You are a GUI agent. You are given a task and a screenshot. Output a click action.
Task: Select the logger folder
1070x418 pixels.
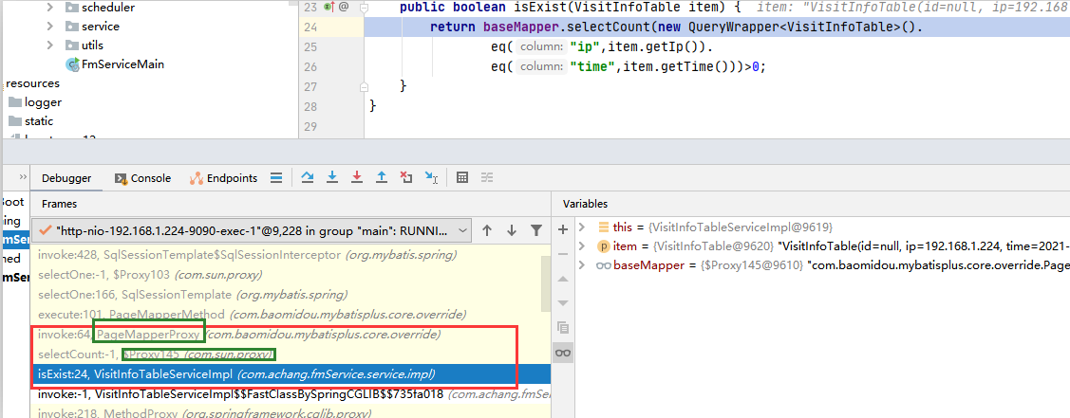(43, 102)
